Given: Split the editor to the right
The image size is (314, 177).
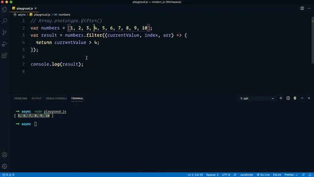Looking at the screenshot, I should [302, 8].
